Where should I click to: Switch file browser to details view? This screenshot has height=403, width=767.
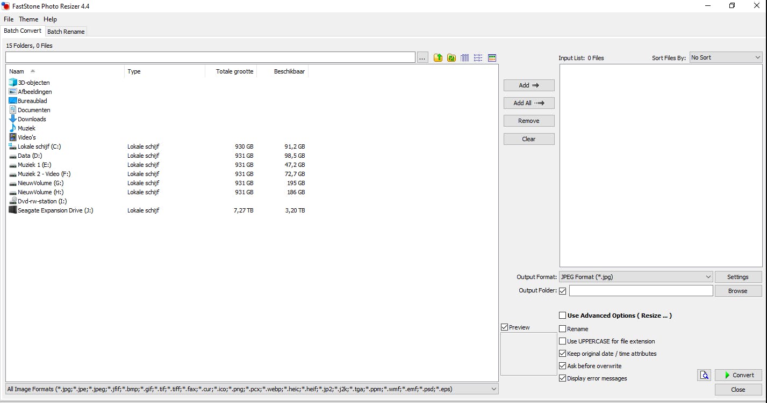point(465,57)
